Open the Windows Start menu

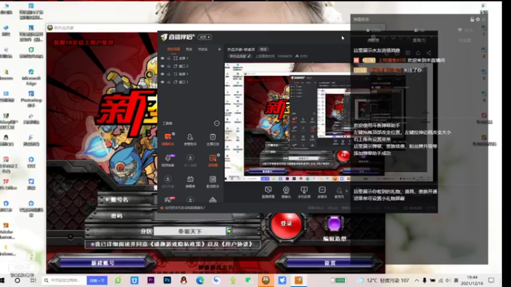pyautogui.click(x=3, y=280)
